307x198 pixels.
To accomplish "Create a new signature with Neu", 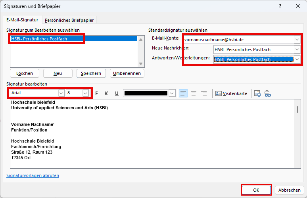I will [58, 73].
